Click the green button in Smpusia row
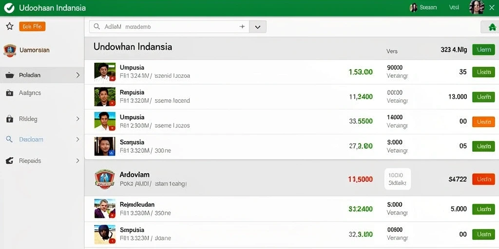 tap(483, 234)
